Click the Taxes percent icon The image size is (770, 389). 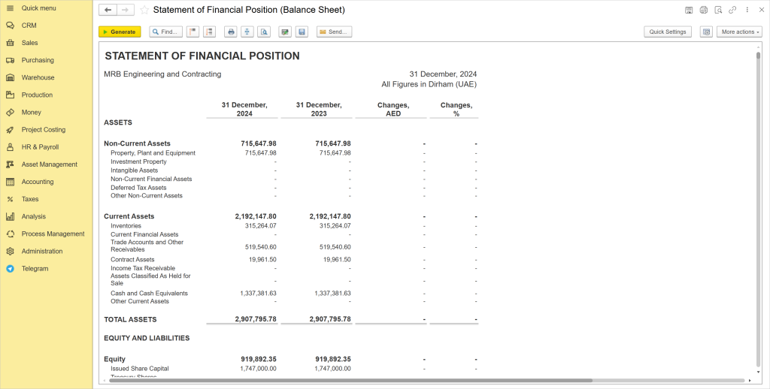(x=10, y=199)
